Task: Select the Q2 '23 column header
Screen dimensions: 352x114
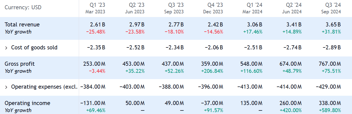Action: click(x=135, y=8)
